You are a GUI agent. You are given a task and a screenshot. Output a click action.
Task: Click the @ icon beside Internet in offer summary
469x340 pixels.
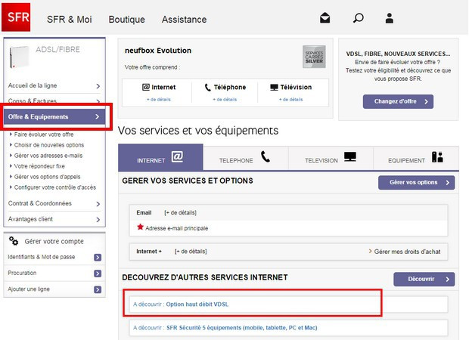pos(146,87)
